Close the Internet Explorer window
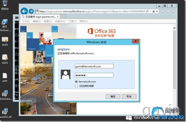This screenshot has height=122, width=186. click(172, 6)
